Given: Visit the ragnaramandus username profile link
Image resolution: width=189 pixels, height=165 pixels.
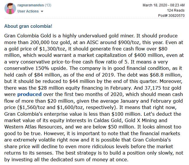Looking at the screenshot, I should [31, 5].
